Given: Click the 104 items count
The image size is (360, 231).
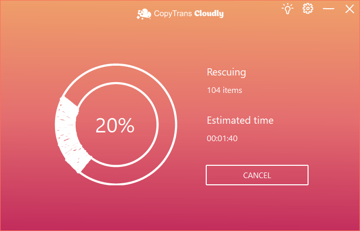Looking at the screenshot, I should point(224,90).
